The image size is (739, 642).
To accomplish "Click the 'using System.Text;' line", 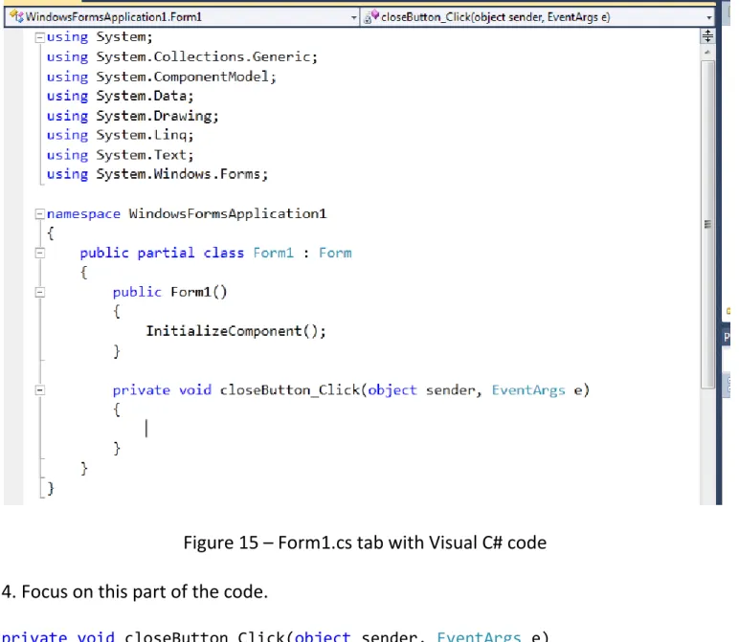I will [121, 155].
